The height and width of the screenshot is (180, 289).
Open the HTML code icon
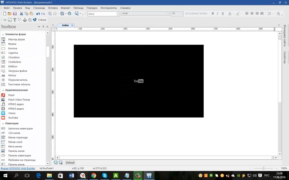point(5,20)
